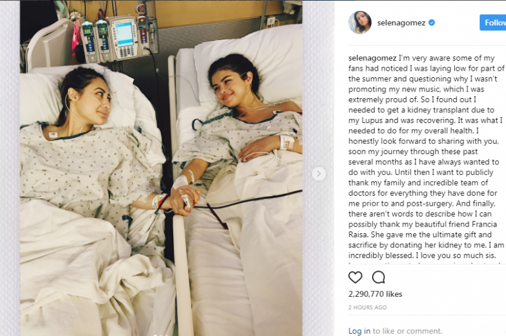Open the round profile avatar picture
This screenshot has width=506, height=336.
click(360, 22)
